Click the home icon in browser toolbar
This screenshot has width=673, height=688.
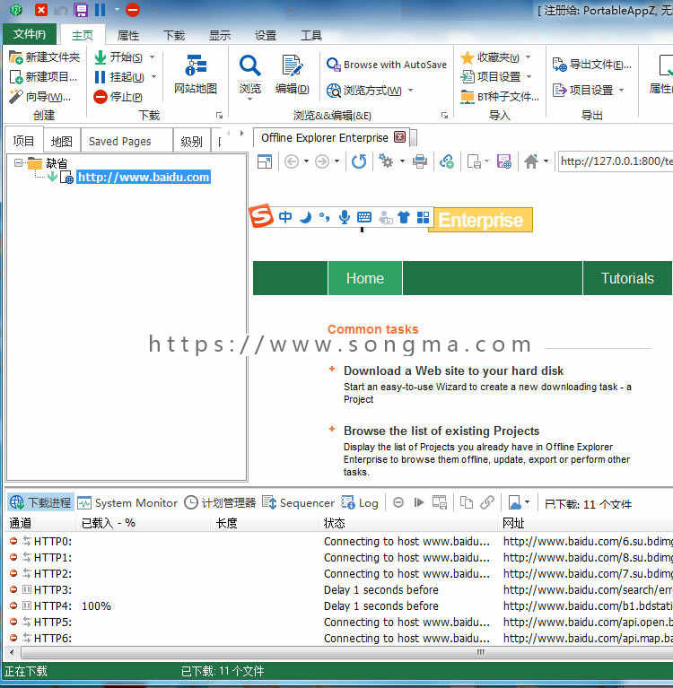[531, 161]
